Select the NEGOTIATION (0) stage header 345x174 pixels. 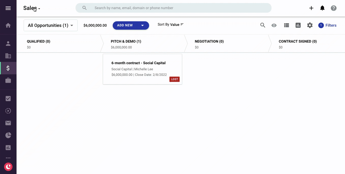[x=209, y=41]
